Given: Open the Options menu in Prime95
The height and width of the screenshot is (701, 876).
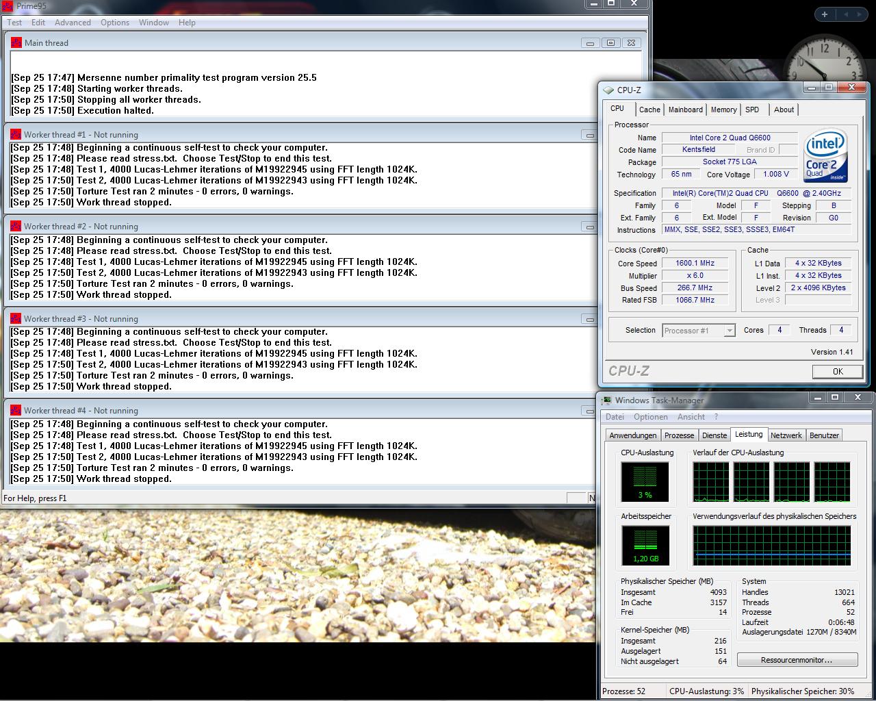Looking at the screenshot, I should (x=115, y=23).
